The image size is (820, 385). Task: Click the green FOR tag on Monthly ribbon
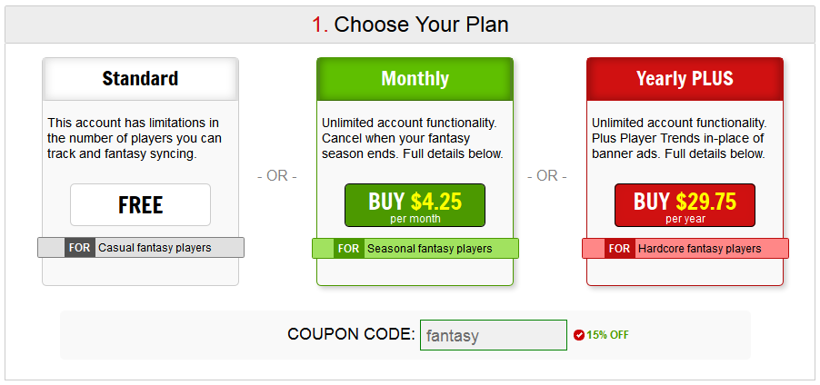349,249
